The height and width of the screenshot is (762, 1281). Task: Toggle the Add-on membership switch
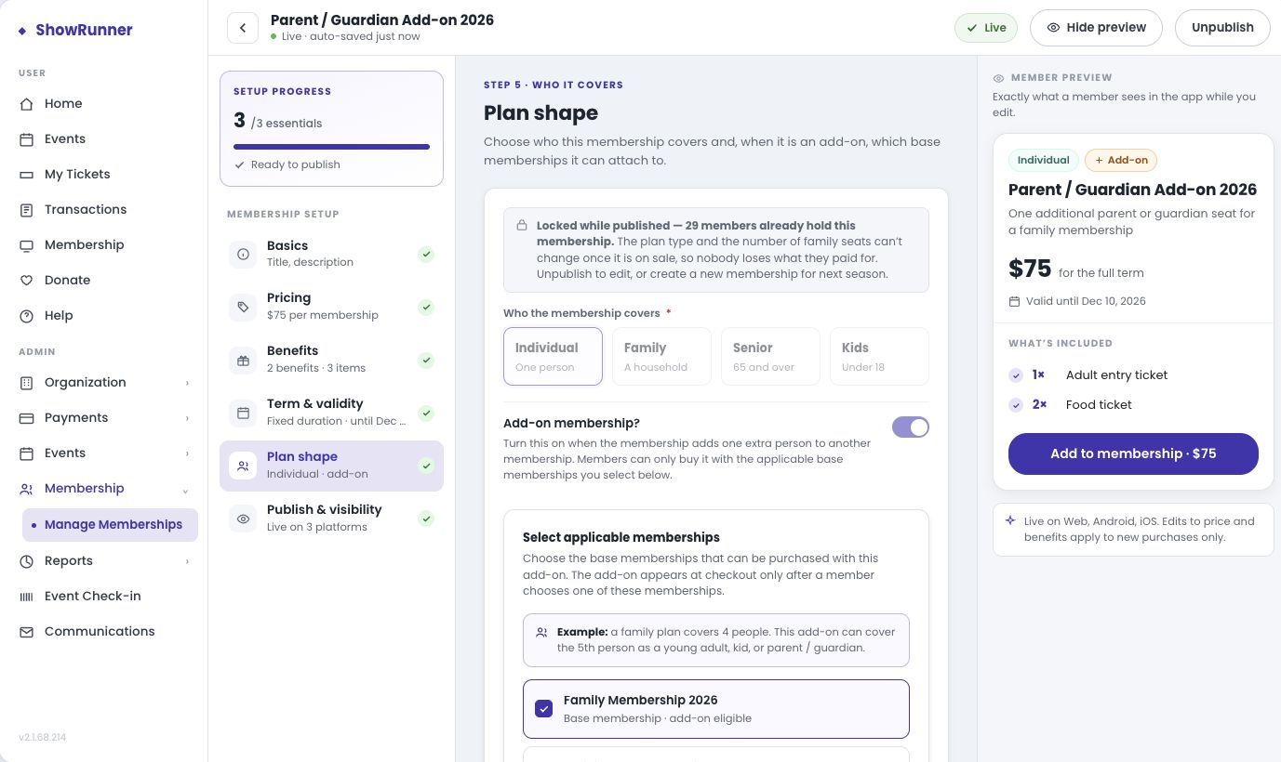[x=911, y=427]
